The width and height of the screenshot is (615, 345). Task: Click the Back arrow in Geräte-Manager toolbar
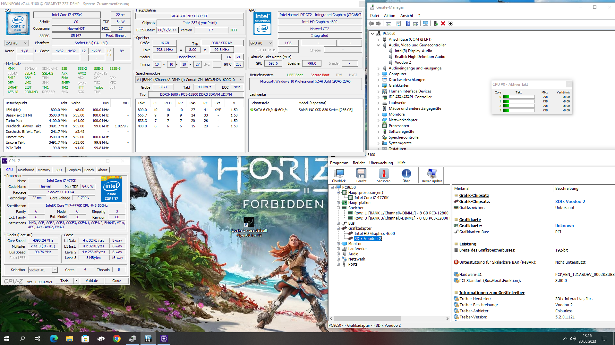[x=371, y=23]
